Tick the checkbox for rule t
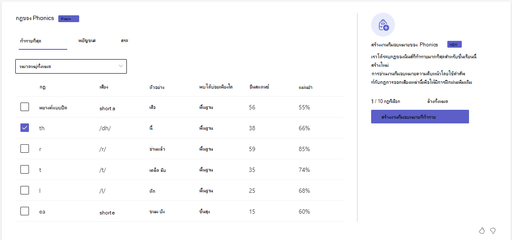Viewport: 512px width, 240px height. pos(25,169)
